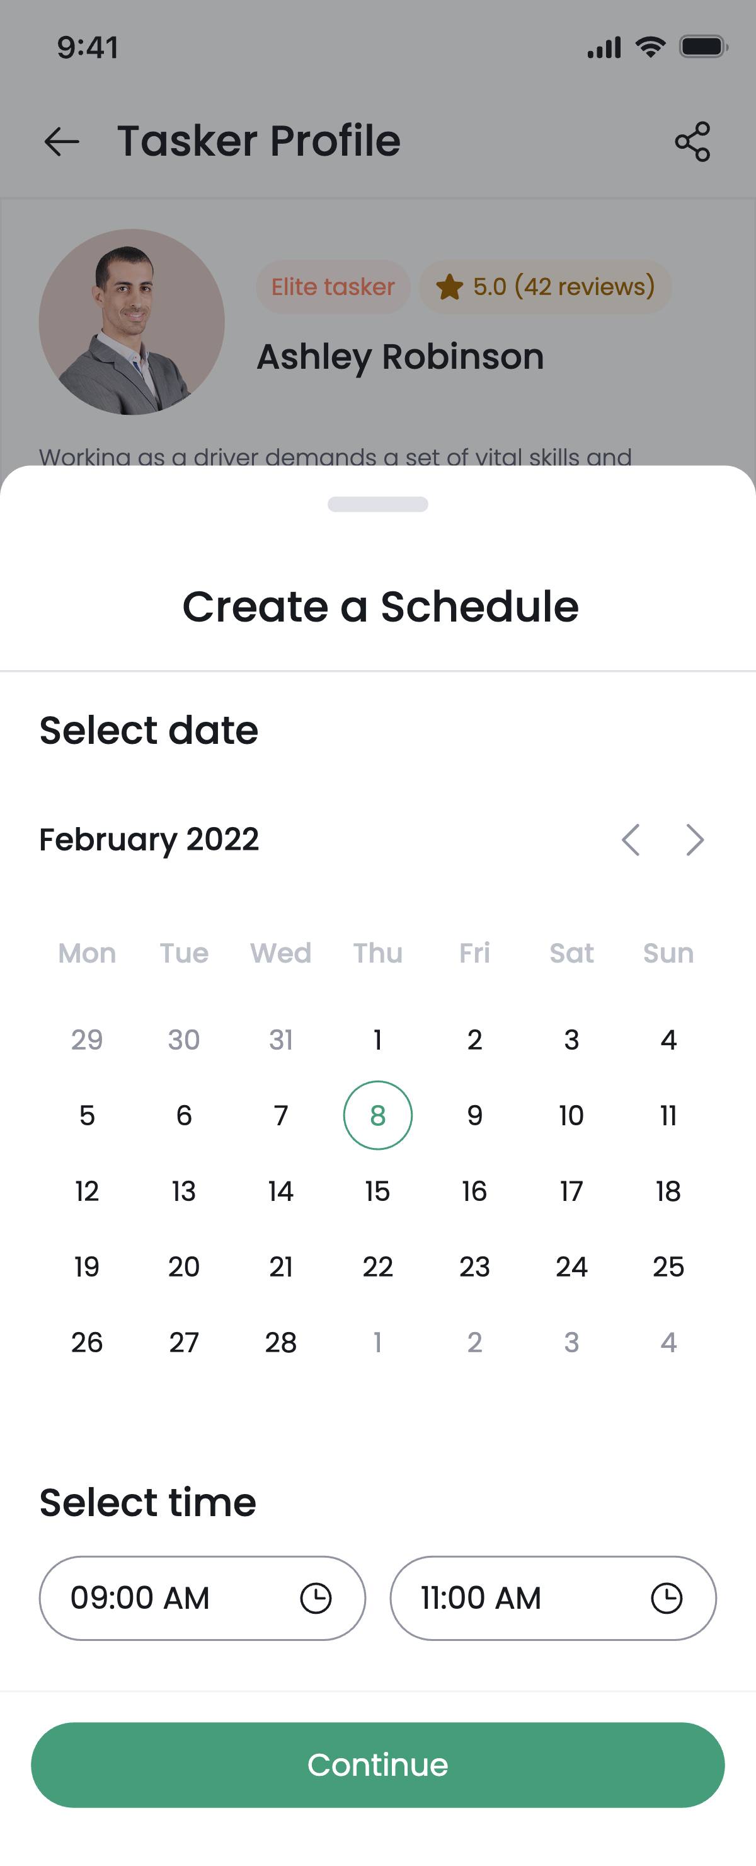756x1866 pixels.
Task: Tap the bottom sheet drag handle
Action: coord(377,504)
